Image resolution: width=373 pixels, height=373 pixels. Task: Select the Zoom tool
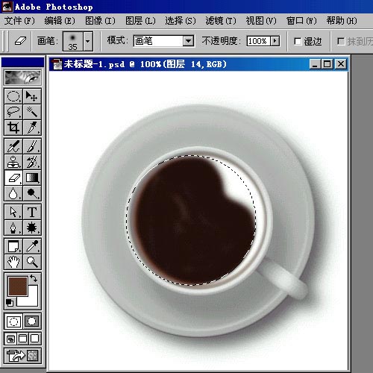(x=32, y=262)
